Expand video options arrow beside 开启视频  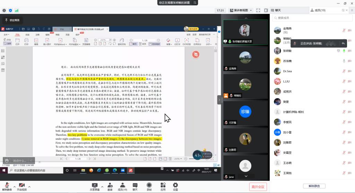coord(29,187)
